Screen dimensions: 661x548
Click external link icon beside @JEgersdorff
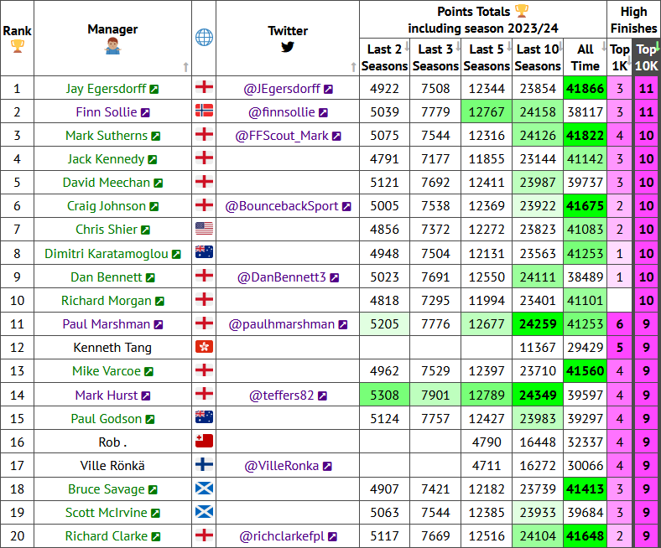pyautogui.click(x=328, y=90)
